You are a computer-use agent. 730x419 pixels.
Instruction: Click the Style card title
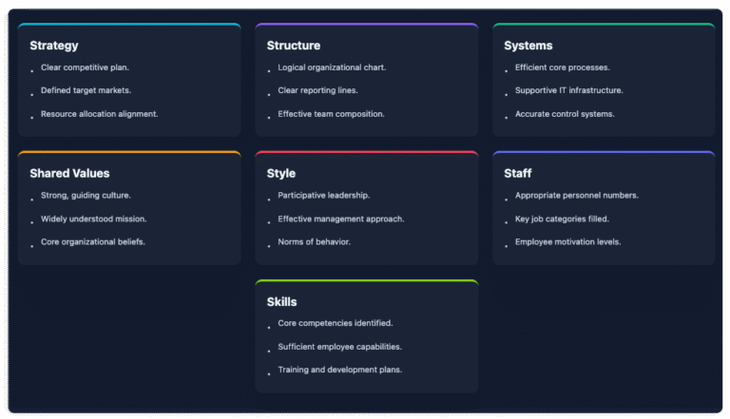pyautogui.click(x=281, y=174)
